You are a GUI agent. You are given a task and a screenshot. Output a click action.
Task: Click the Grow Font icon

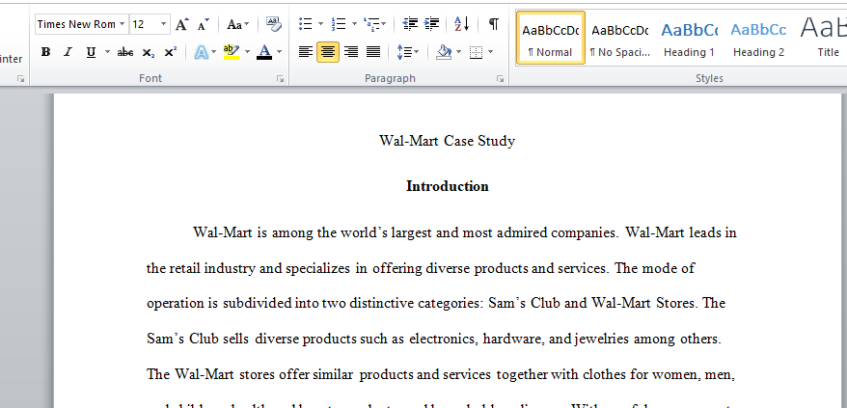point(182,24)
